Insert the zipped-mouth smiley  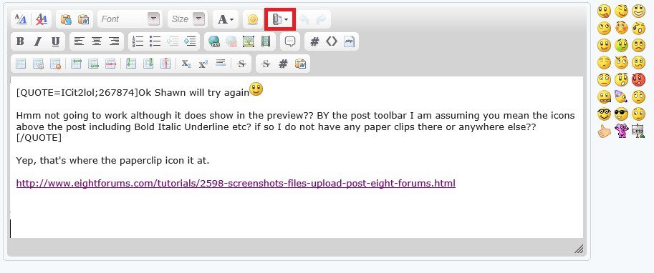pyautogui.click(x=605, y=96)
